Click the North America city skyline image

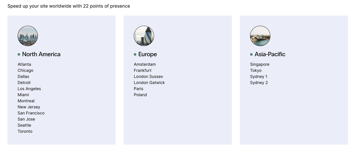click(28, 36)
